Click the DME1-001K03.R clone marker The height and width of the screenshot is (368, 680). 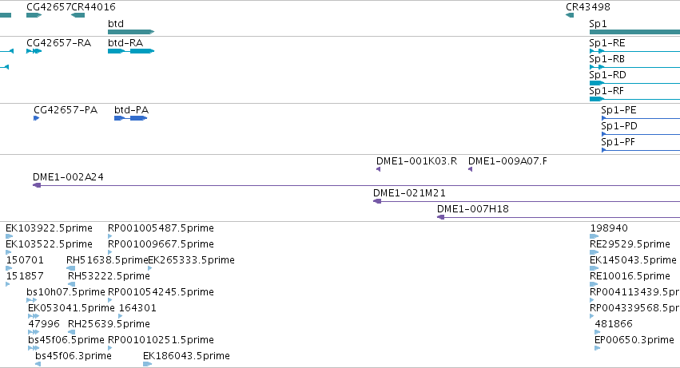[379, 169]
